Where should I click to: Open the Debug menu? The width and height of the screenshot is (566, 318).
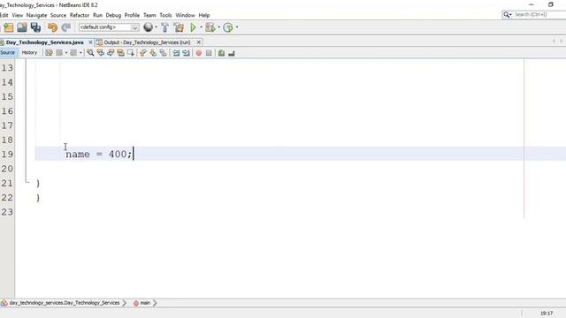[x=113, y=15]
